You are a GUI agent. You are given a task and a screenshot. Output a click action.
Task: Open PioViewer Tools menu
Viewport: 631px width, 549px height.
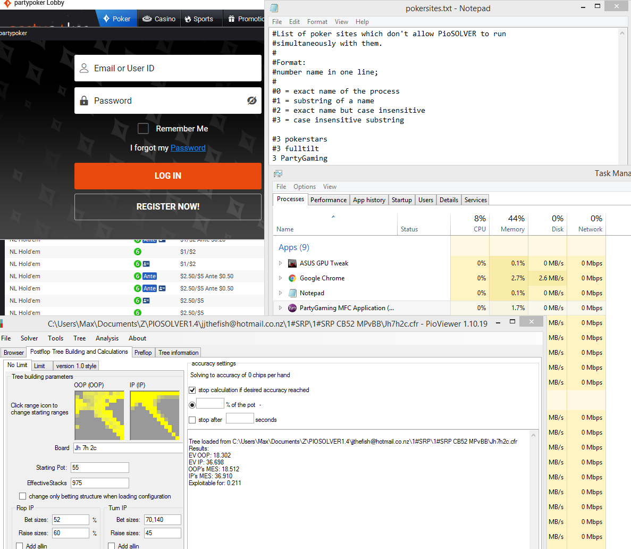click(x=55, y=338)
